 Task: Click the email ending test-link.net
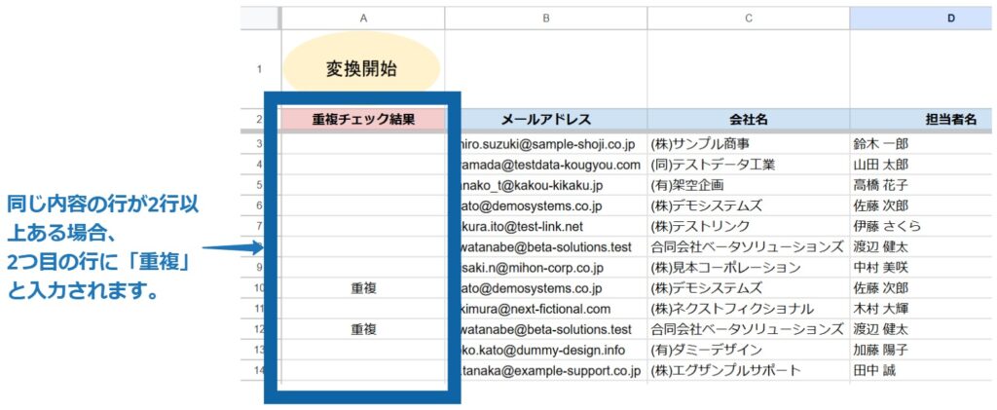[522, 226]
